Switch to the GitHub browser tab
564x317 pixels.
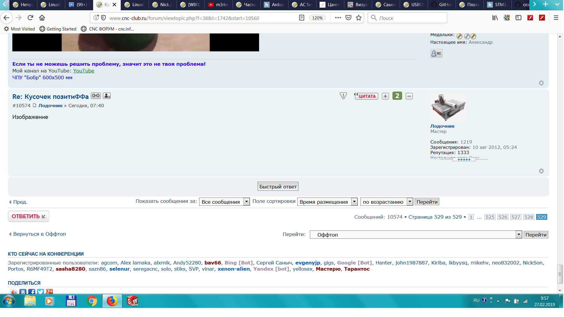pyautogui.click(x=442, y=5)
